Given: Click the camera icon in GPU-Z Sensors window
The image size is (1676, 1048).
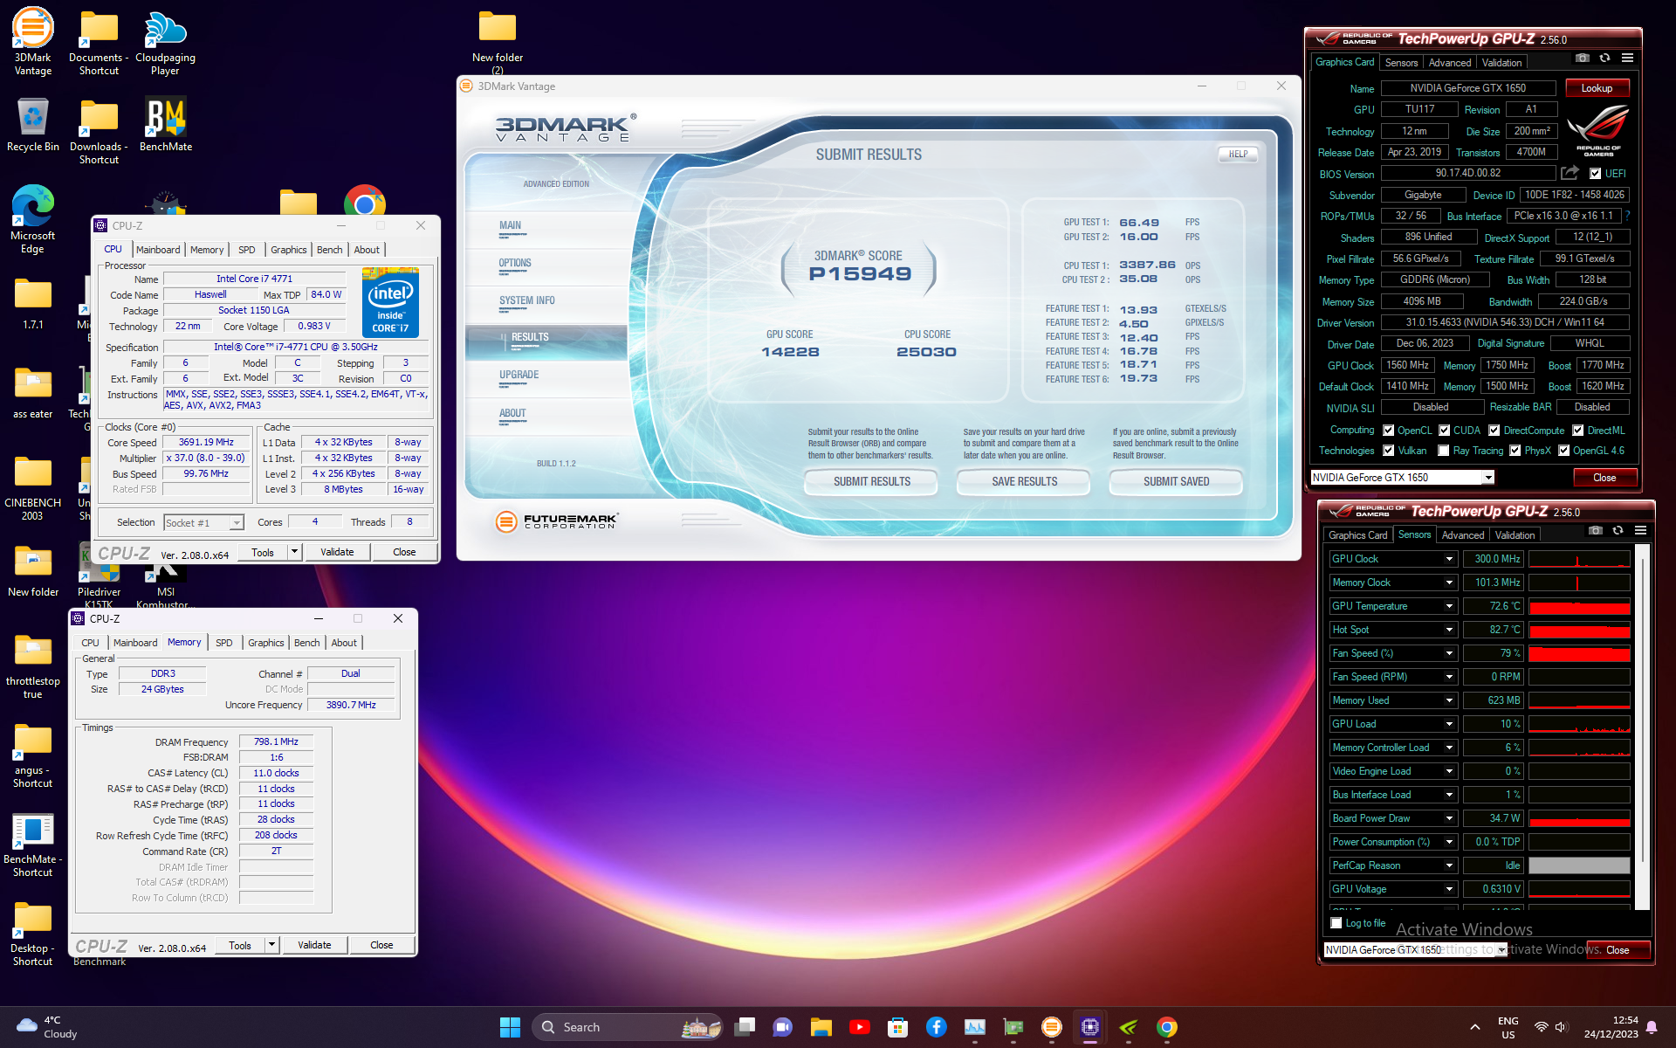Looking at the screenshot, I should (1595, 531).
